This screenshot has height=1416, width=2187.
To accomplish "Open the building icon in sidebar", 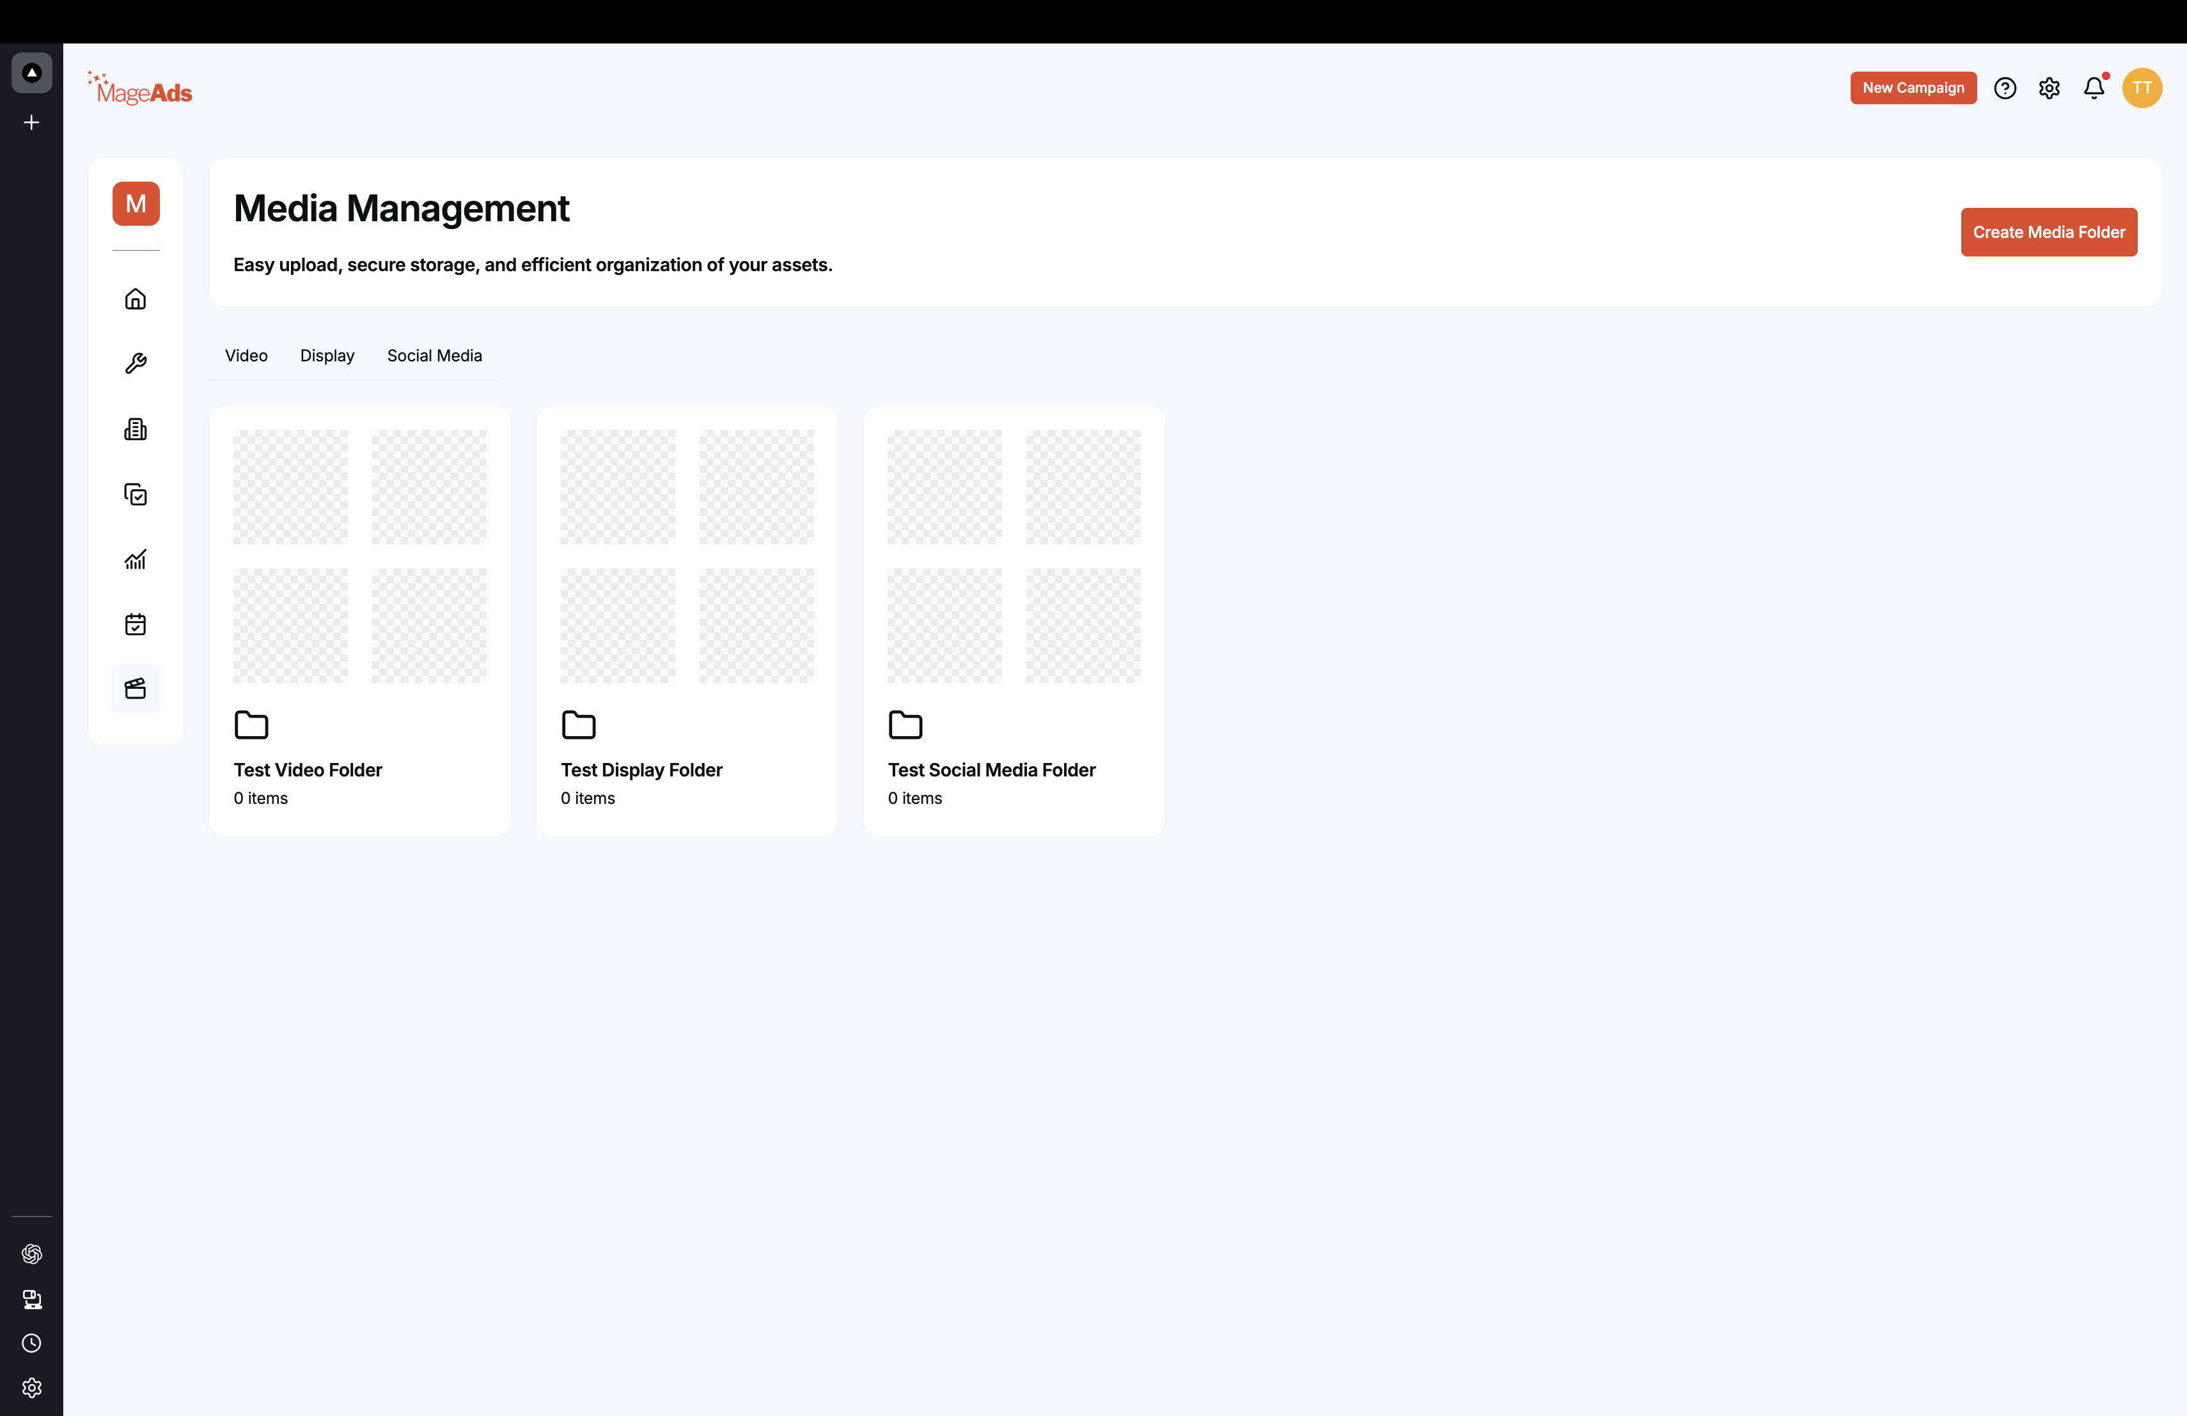I will pyautogui.click(x=136, y=429).
